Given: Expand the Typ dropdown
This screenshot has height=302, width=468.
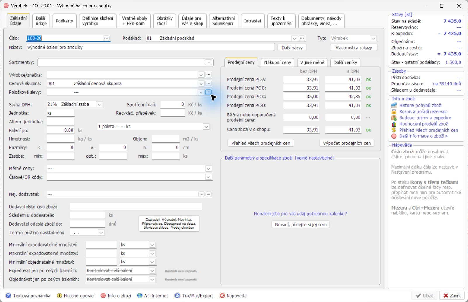Looking at the screenshot, I should point(373,38).
